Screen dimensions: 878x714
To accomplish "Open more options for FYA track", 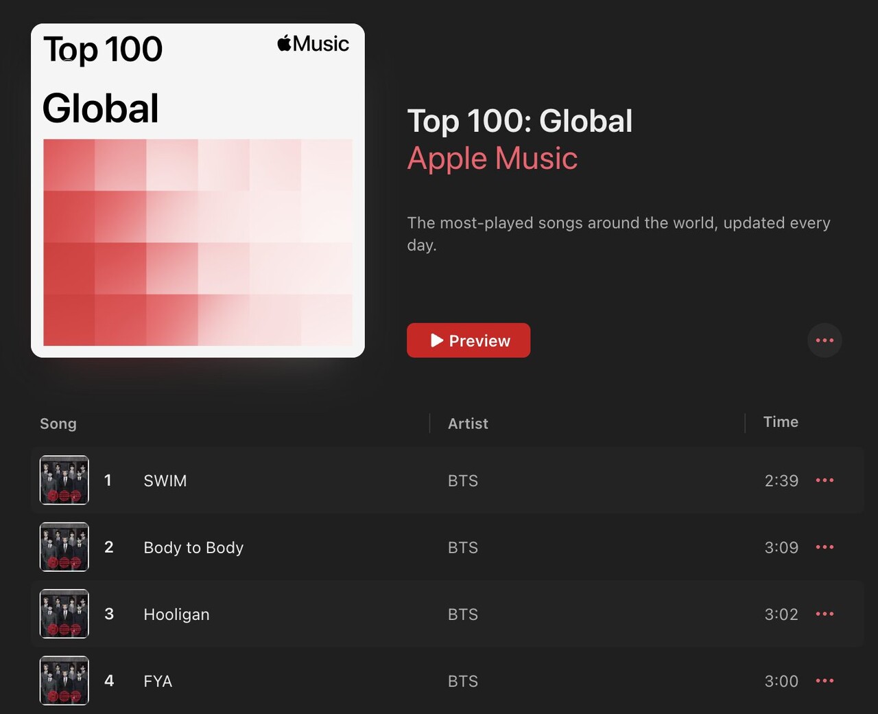I will (824, 681).
